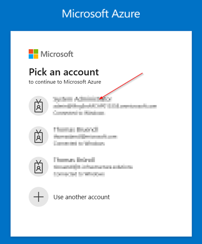This screenshot has height=244, width=202.
Task: Click the second account's badge icon
Action: (39, 136)
